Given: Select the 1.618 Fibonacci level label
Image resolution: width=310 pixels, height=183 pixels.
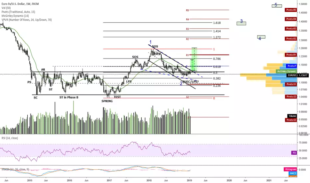Looking at the screenshot, I should tap(217, 23).
